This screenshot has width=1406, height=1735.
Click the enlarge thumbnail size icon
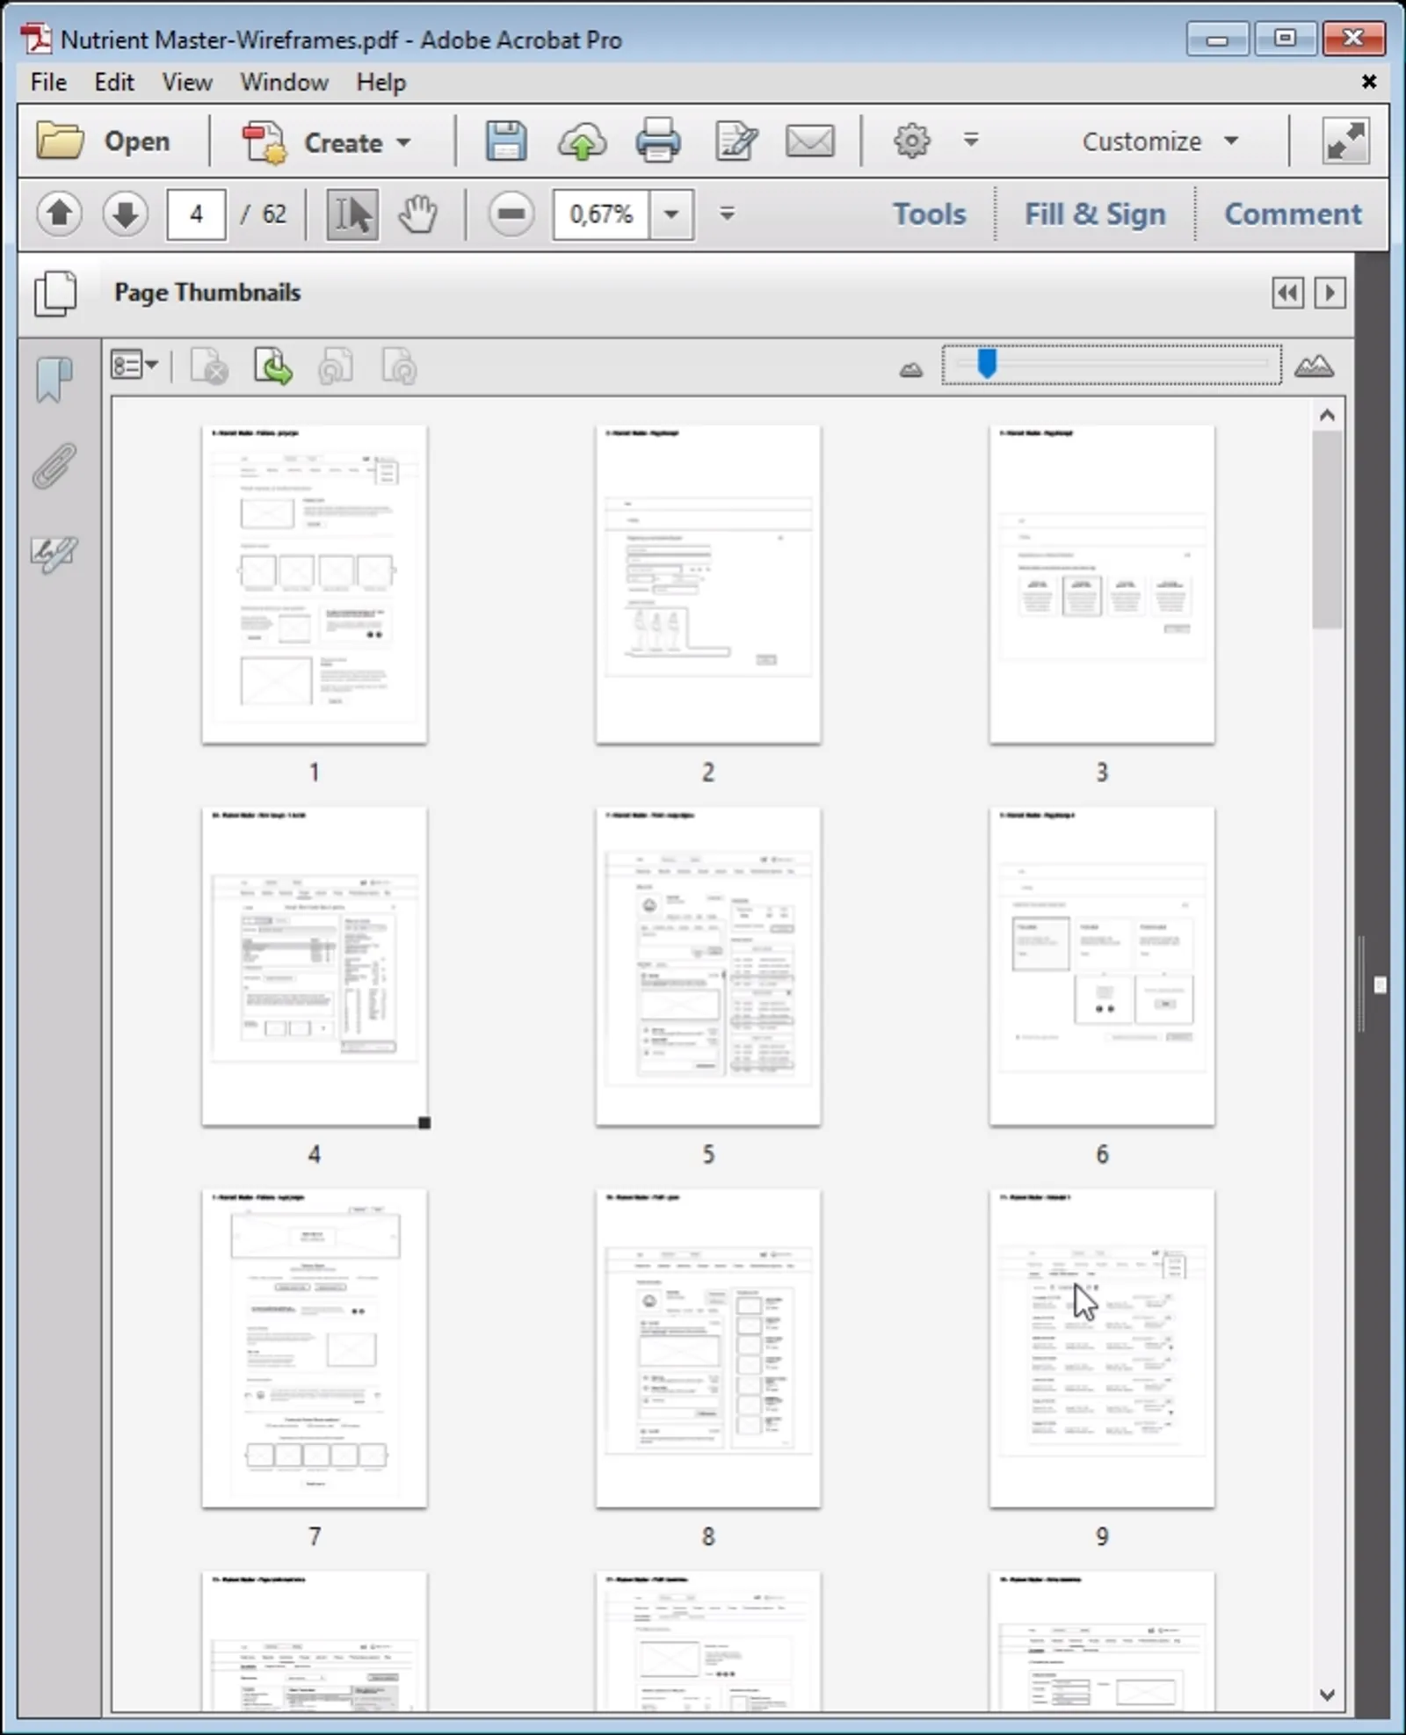pos(1314,367)
